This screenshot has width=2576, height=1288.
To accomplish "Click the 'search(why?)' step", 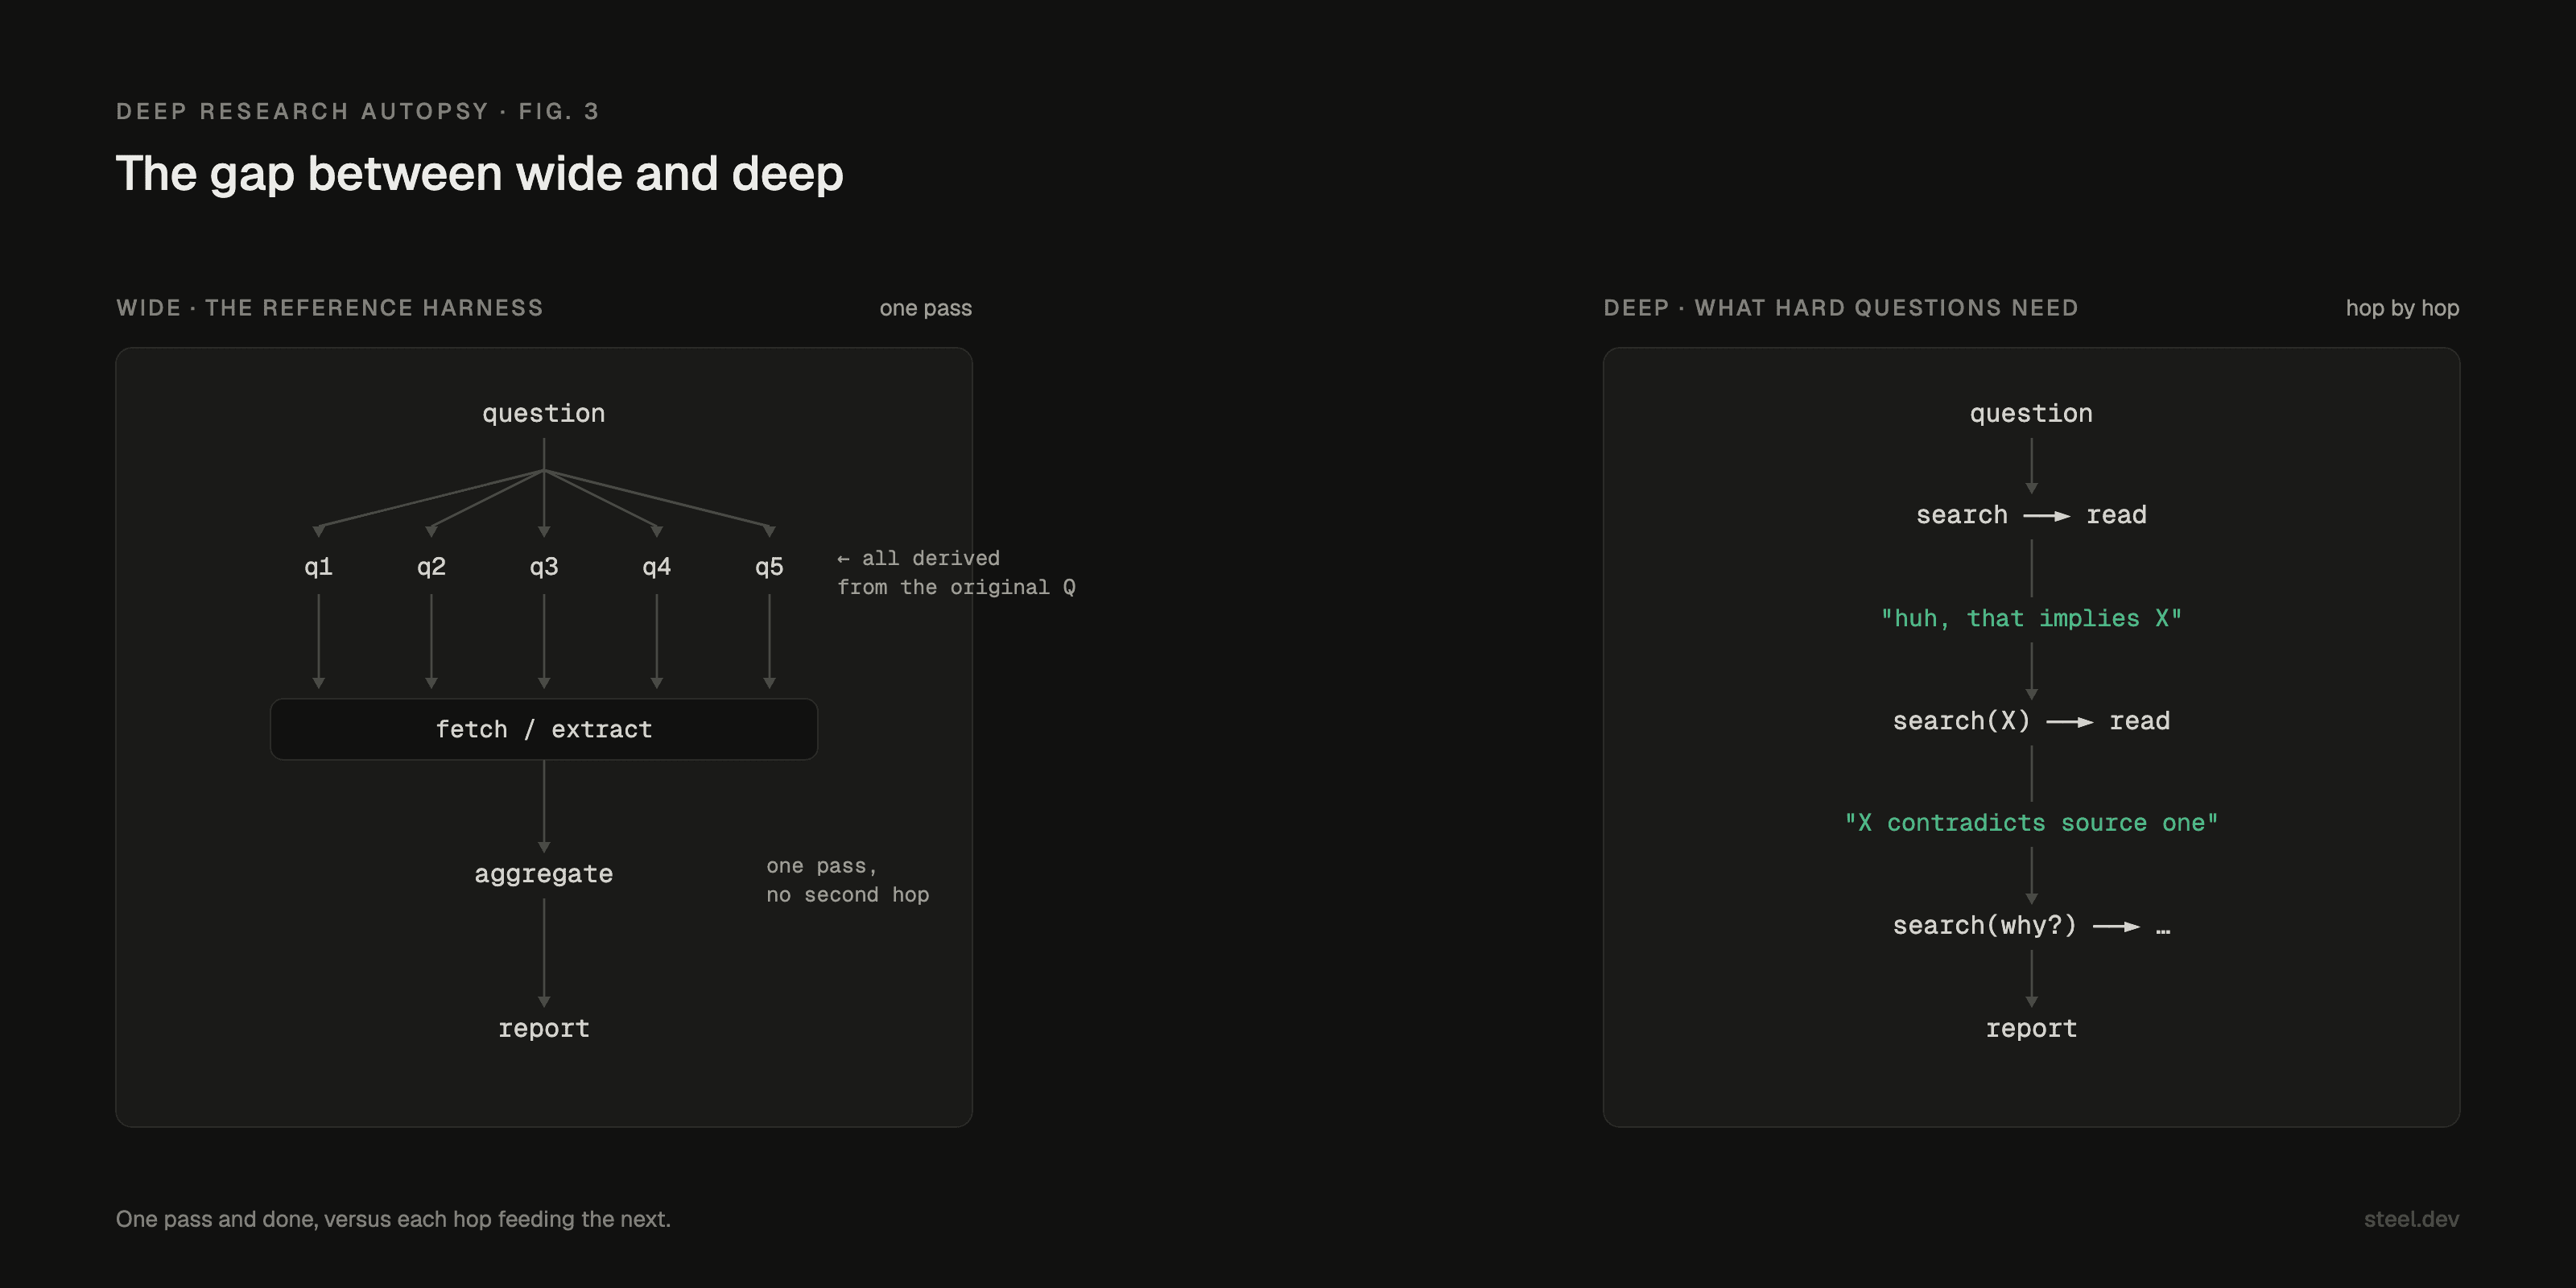I will [x=1984, y=926].
